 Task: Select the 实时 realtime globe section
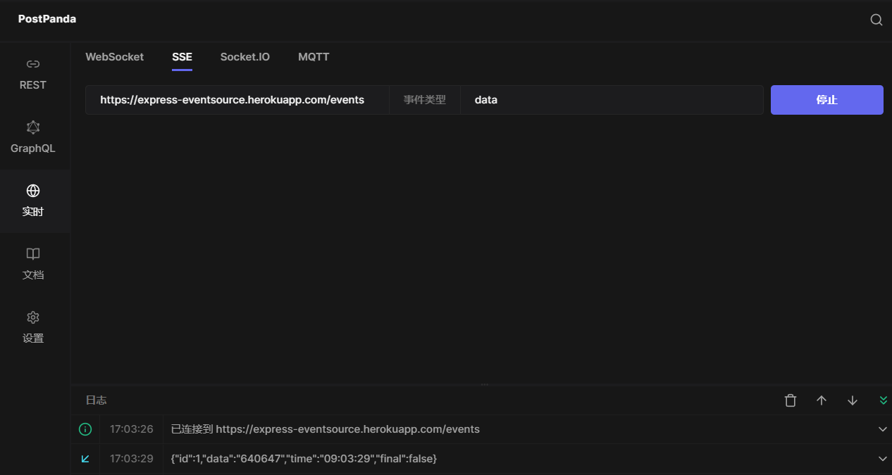click(x=33, y=201)
